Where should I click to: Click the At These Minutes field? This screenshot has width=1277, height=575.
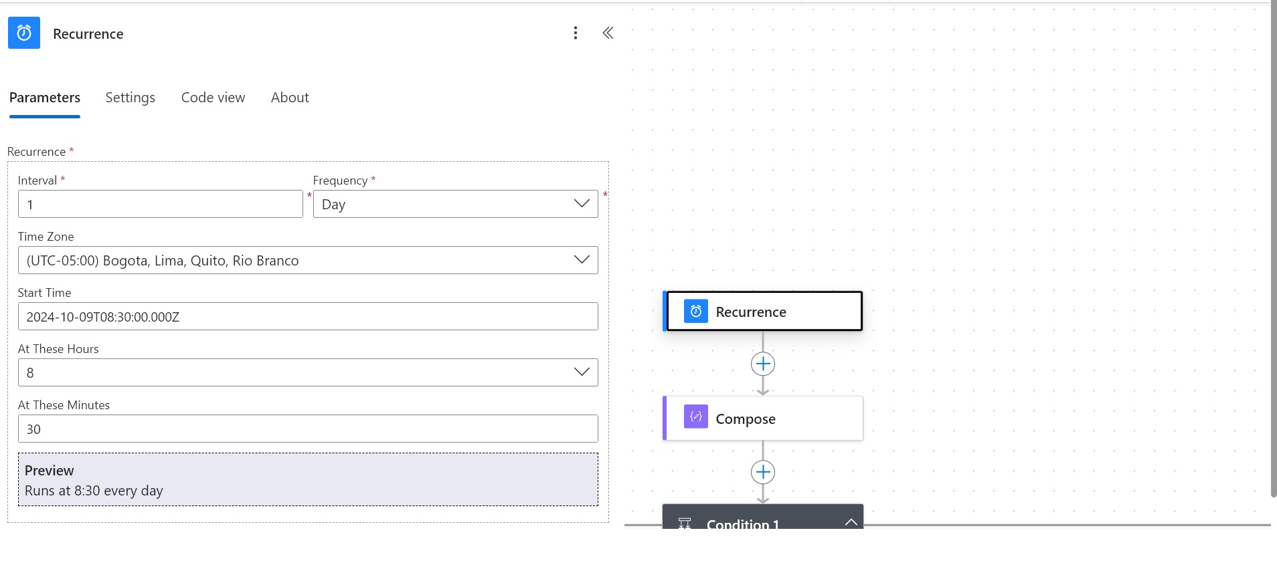point(308,429)
